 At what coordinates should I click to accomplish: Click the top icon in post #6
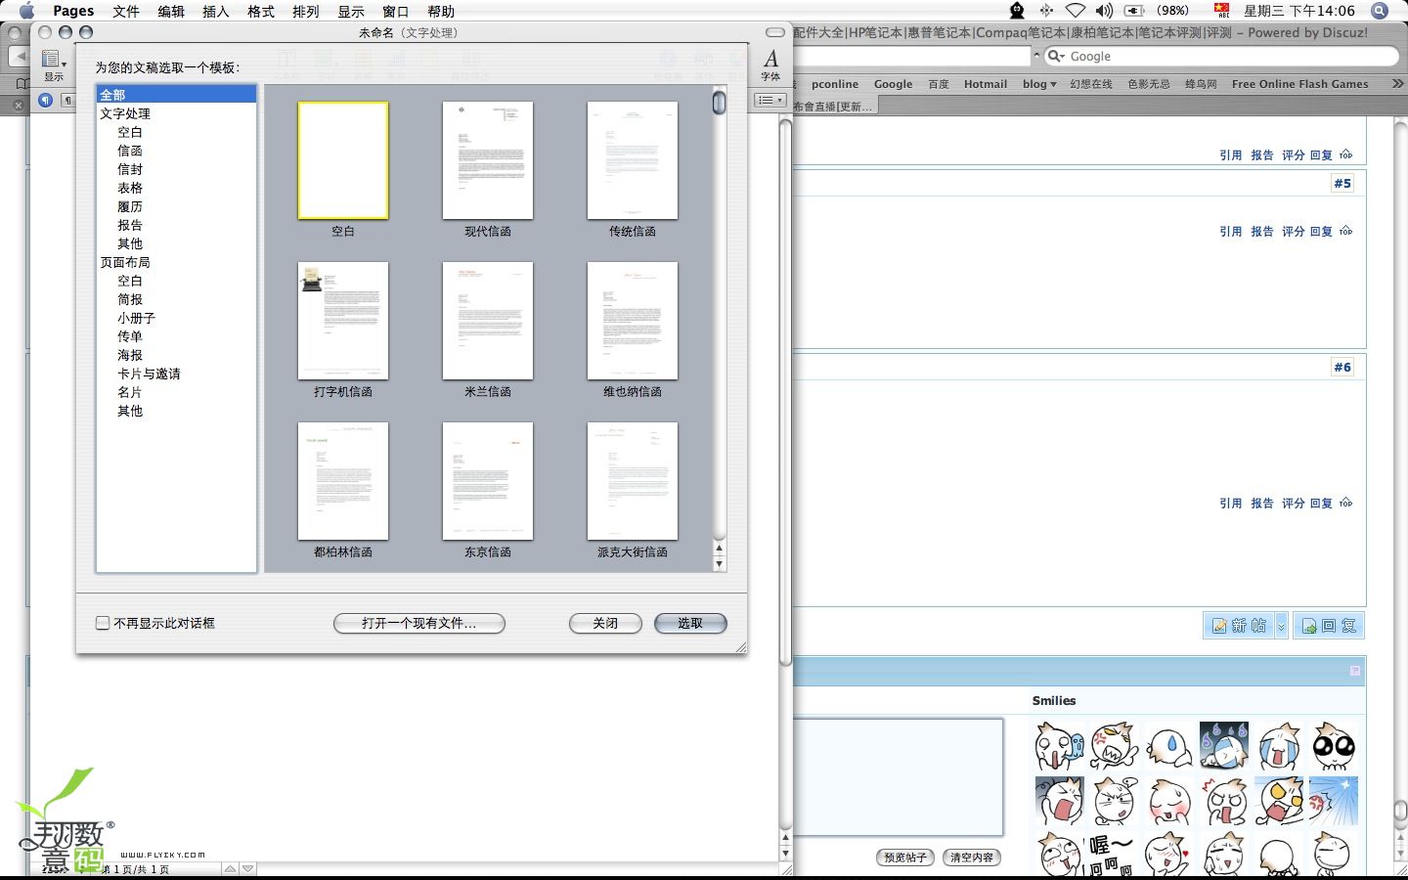point(1346,503)
